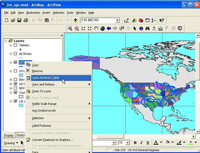Open the map scale dropdown
The width and height of the screenshot is (200, 153).
[117, 20]
